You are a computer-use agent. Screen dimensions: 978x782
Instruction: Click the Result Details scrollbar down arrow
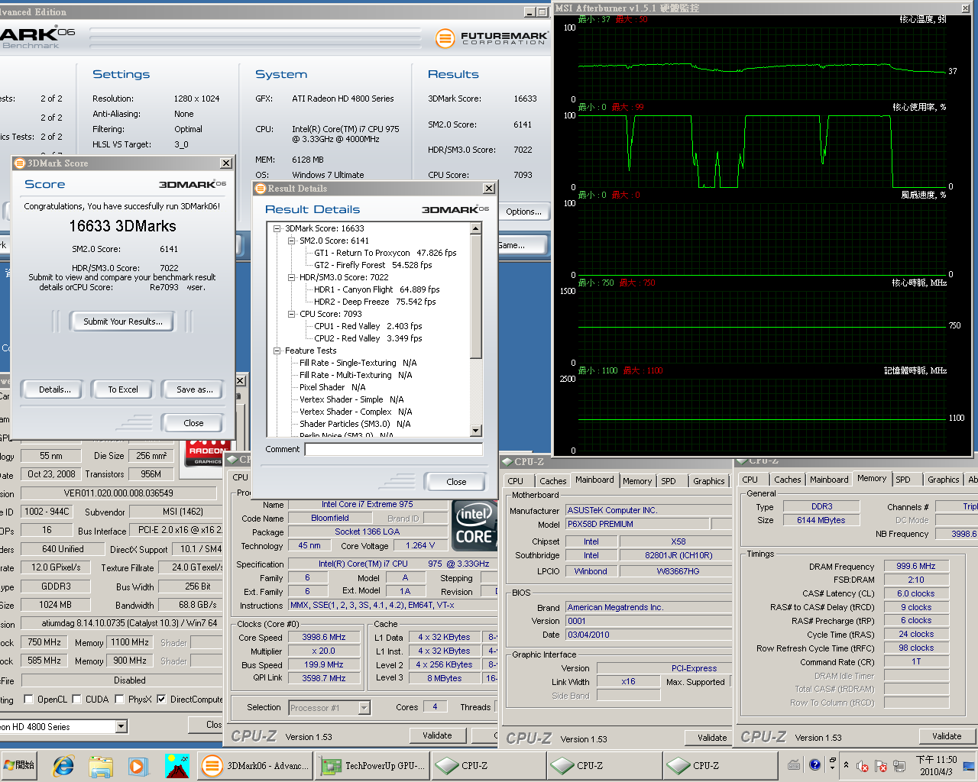pos(476,431)
